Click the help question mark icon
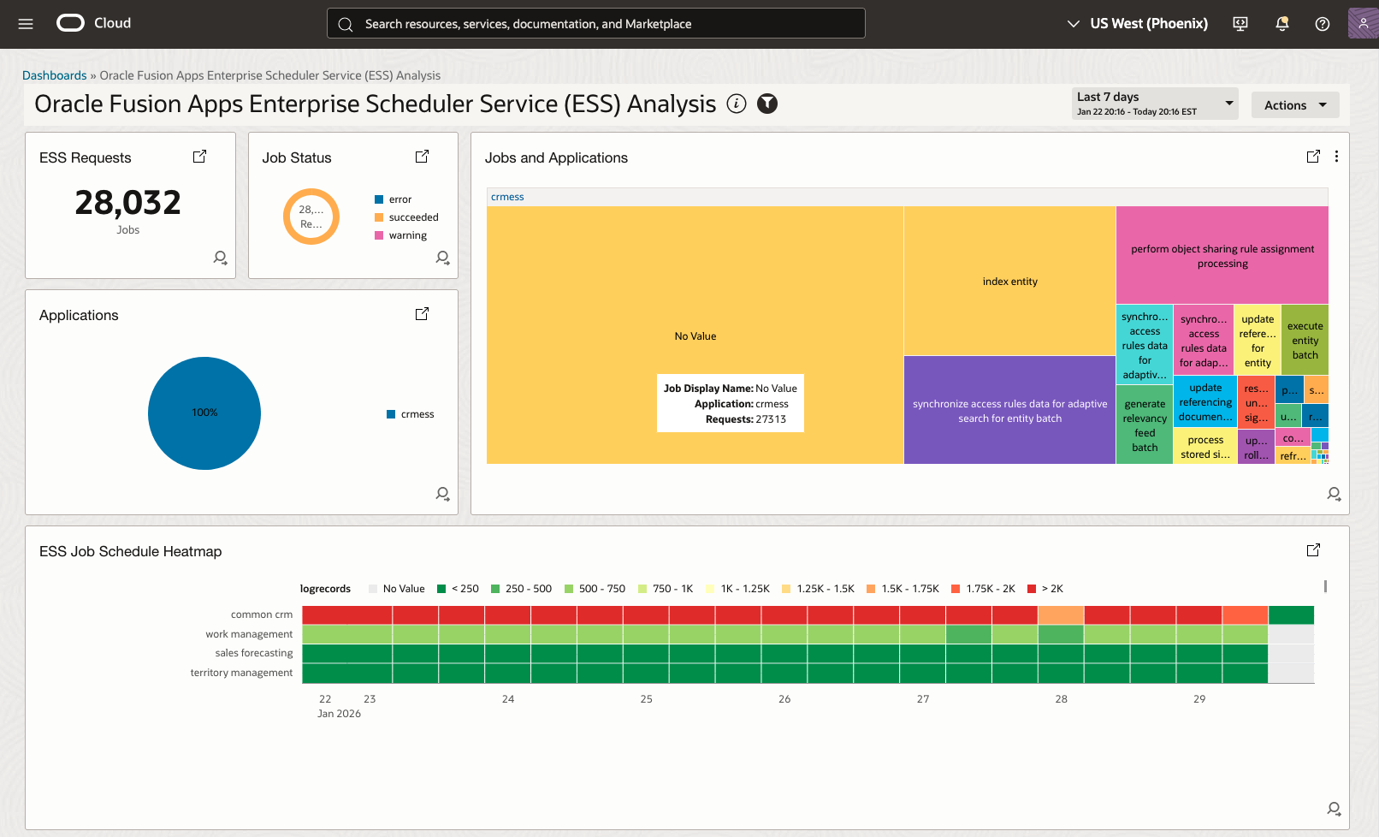Viewport: 1379px width, 837px height. pyautogui.click(x=1322, y=23)
